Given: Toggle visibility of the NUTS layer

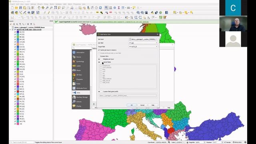Looking at the screenshot, I should 13,30.
